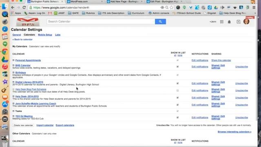261x147 pixels.
Task: Open Share this calendar link
Action: tap(221, 60)
